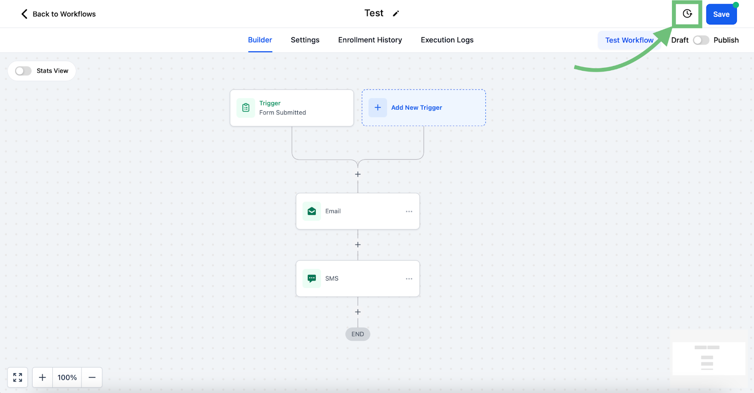Screen dimensions: 754x393
Task: Toggle the Stats View switch
Action: [23, 71]
